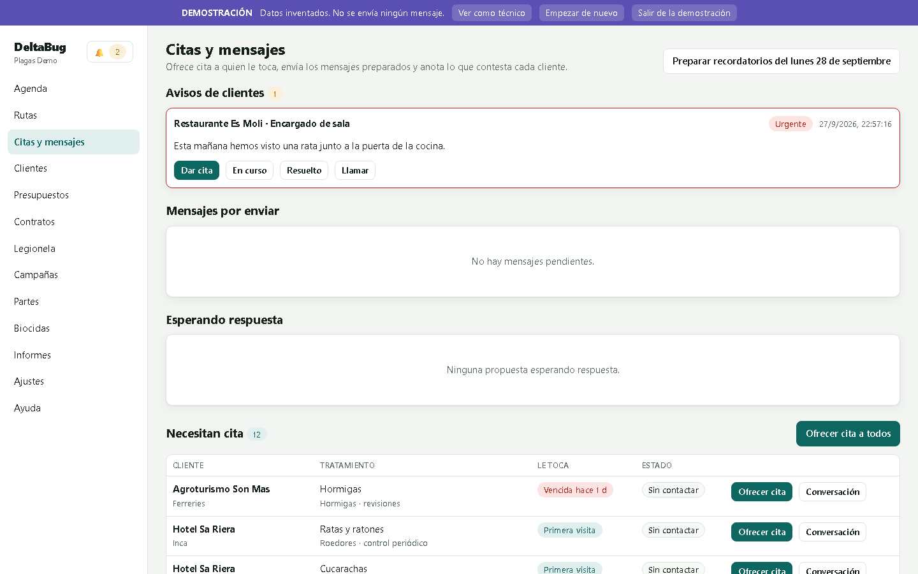Click Ofrecer cita for Hotel Sa Riera Ratas y ratones
Screen dimensions: 918x574
click(762, 532)
